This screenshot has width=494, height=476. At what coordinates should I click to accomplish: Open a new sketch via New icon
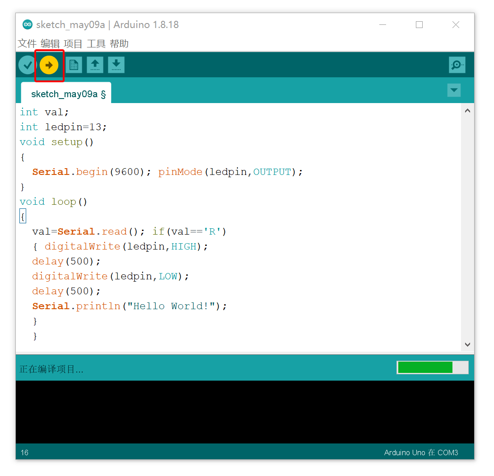(x=74, y=65)
